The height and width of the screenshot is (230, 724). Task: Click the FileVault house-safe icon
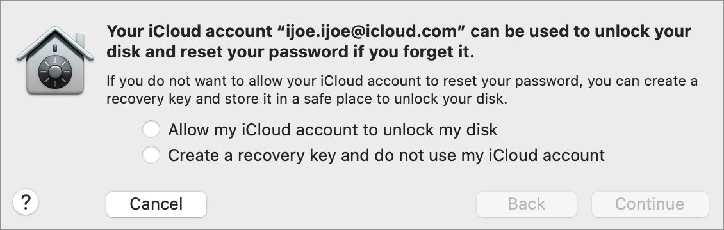[x=55, y=60]
